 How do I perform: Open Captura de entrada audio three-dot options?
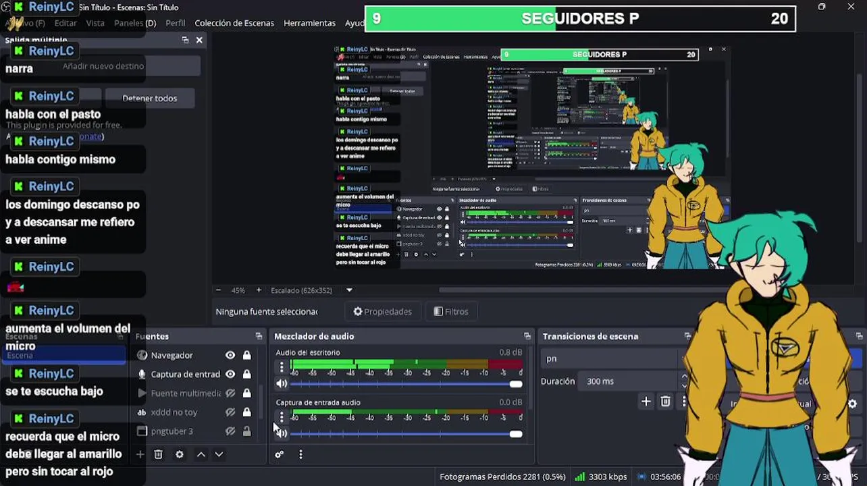click(282, 417)
